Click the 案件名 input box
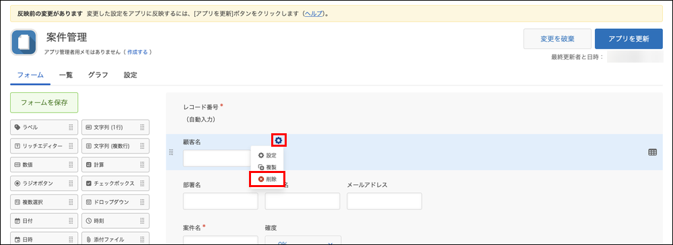The width and height of the screenshot is (673, 245). pos(221,240)
